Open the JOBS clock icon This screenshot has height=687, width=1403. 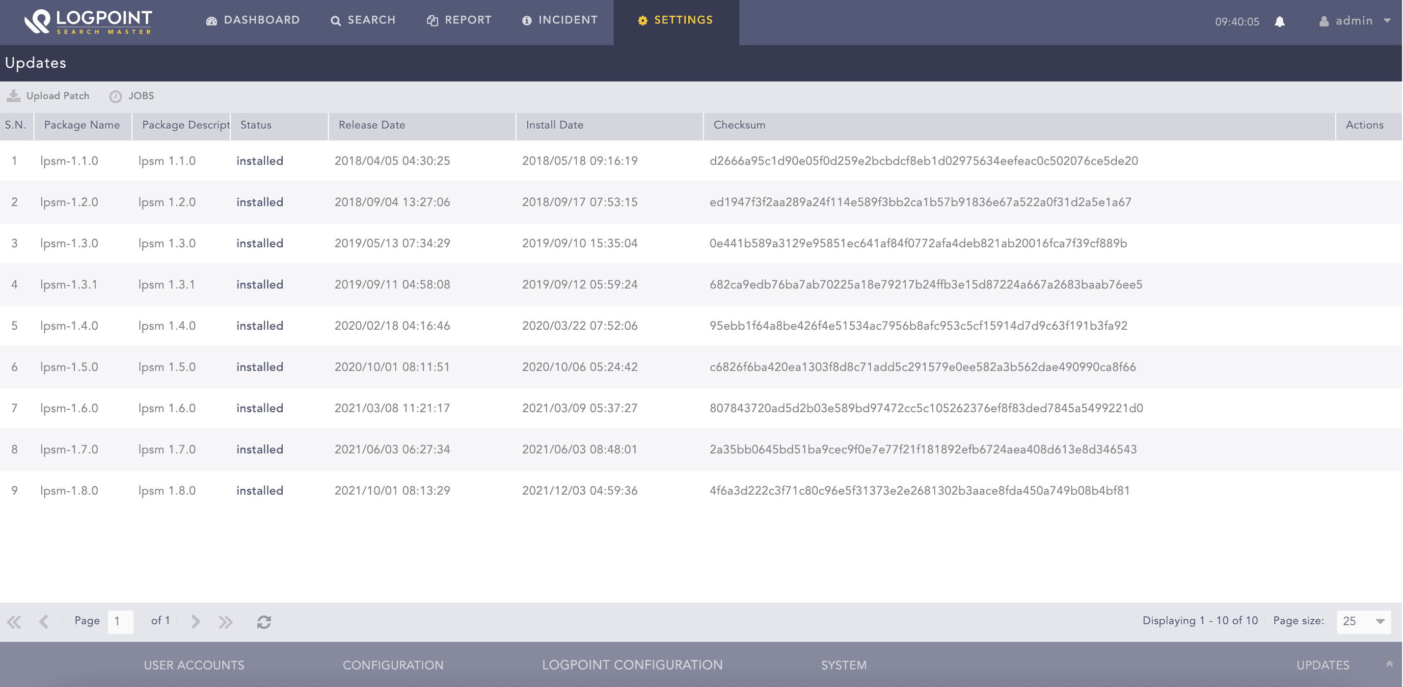[115, 96]
